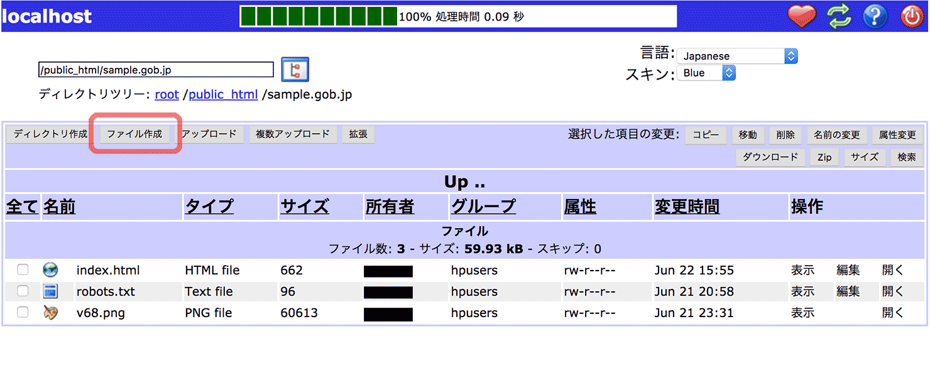The width and height of the screenshot is (930, 368).
Task: Click the 移動 button
Action: [748, 135]
